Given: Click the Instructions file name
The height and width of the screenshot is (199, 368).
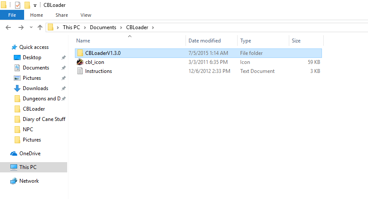Looking at the screenshot, I should click(x=99, y=71).
